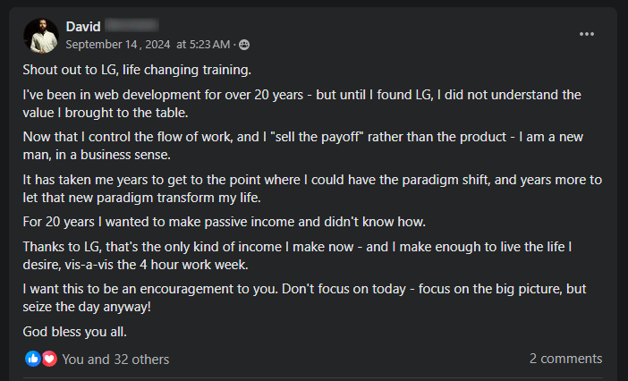
Task: Click the blurred surname next to David
Action: tap(132, 27)
